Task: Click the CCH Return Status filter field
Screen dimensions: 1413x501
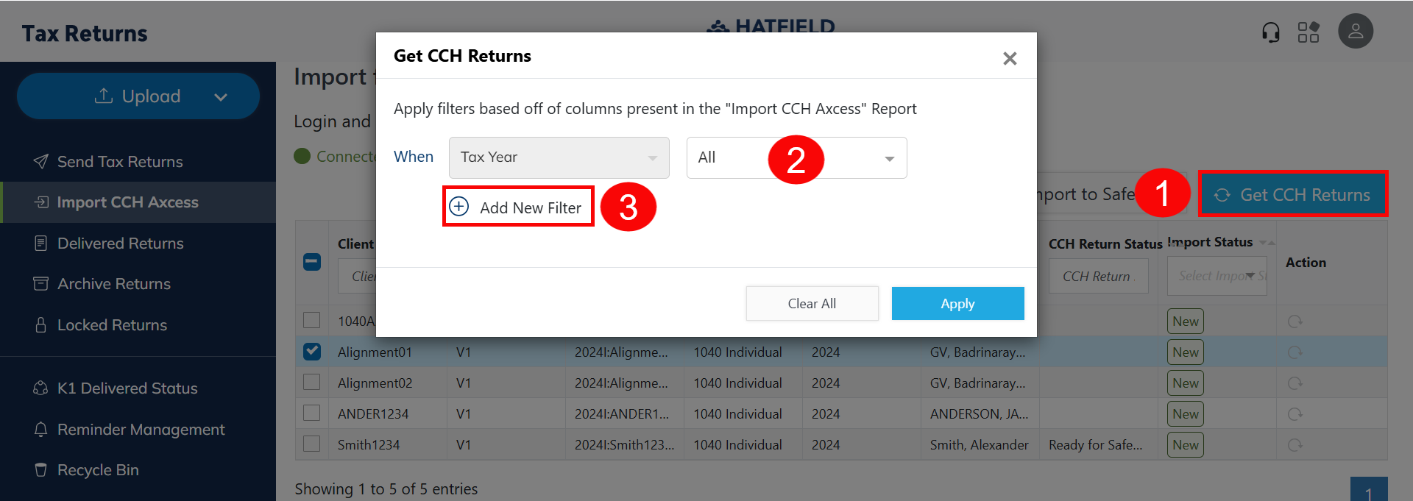Action: click(1097, 277)
